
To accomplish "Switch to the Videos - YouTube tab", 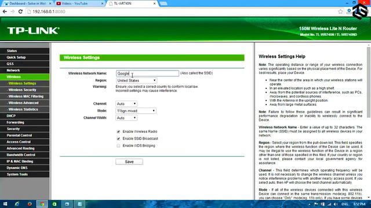I will point(79,3).
